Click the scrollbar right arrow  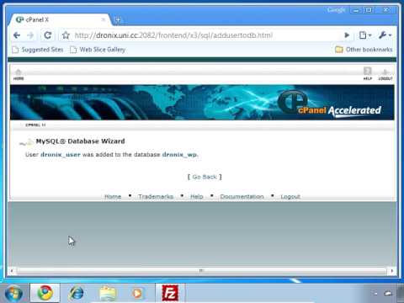pyautogui.click(x=392, y=271)
